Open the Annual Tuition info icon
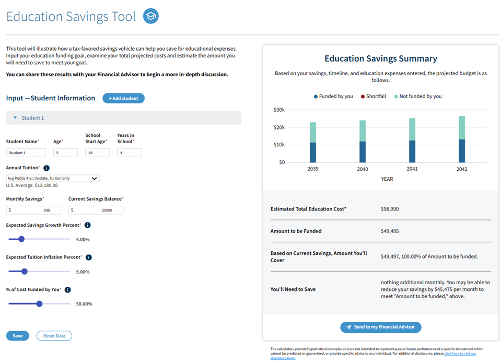 [46, 168]
